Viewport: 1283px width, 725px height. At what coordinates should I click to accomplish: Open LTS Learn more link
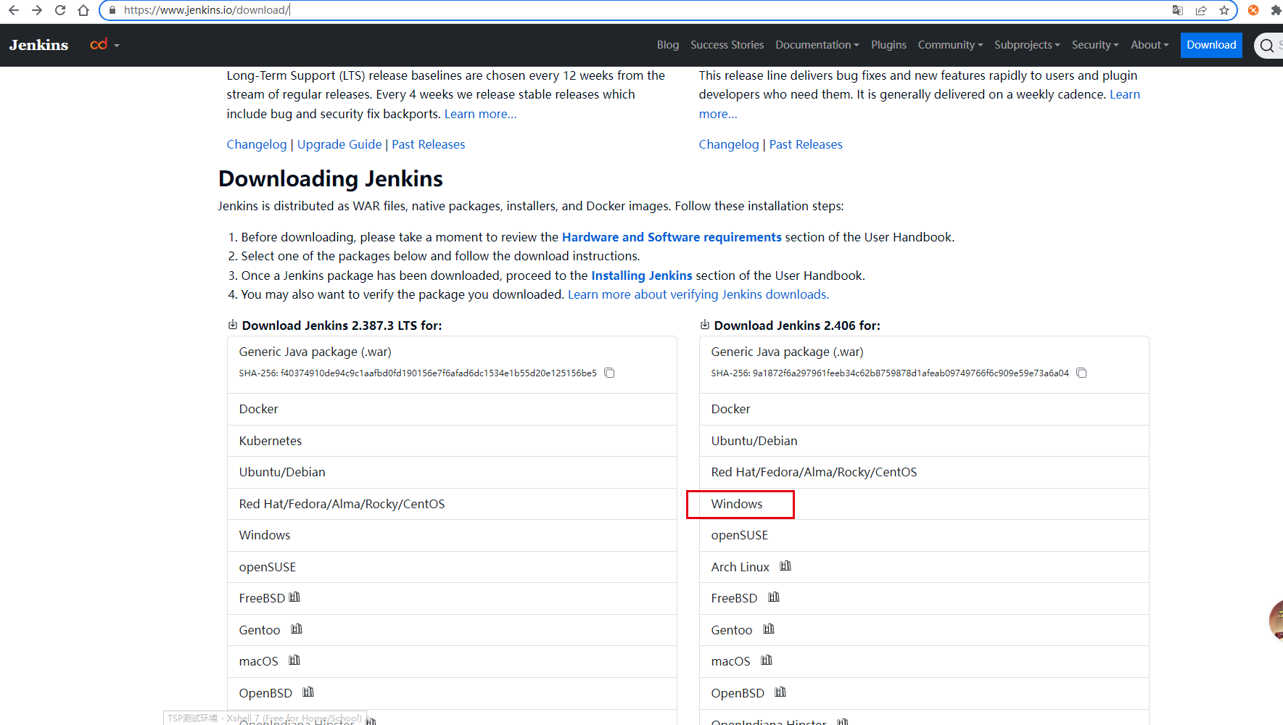(480, 114)
